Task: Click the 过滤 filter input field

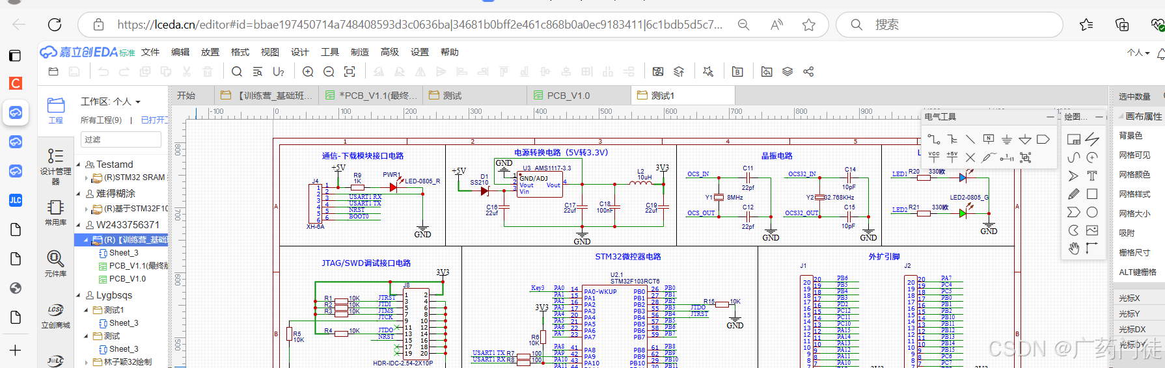Action: click(121, 140)
